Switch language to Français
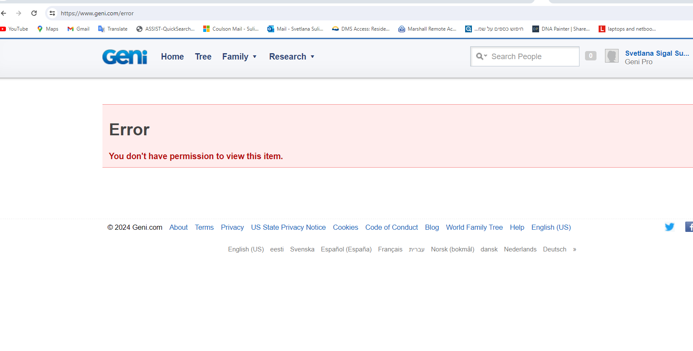Screen dimensions: 693x351 tap(390, 249)
